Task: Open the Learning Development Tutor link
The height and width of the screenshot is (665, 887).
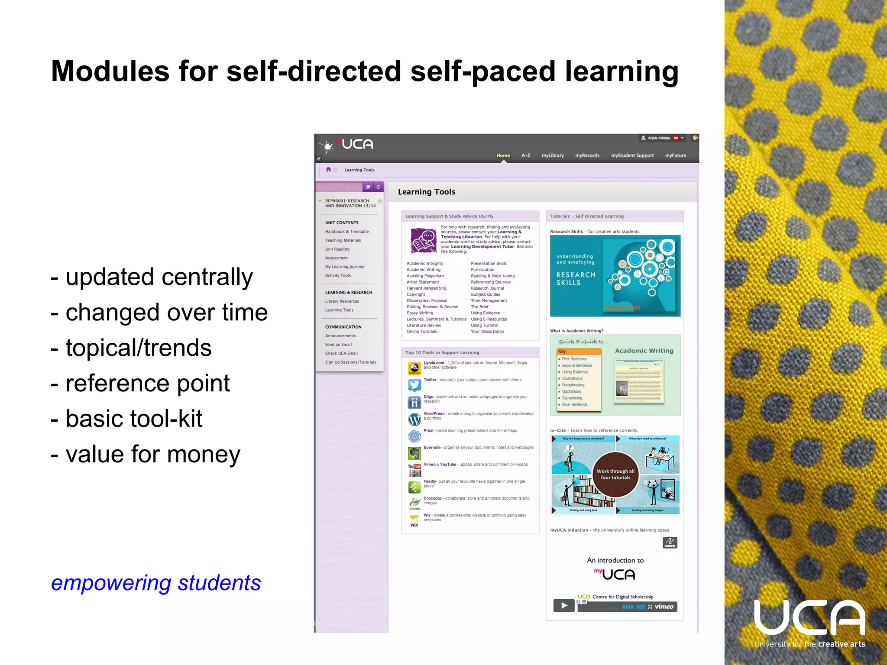Action: click(x=482, y=246)
